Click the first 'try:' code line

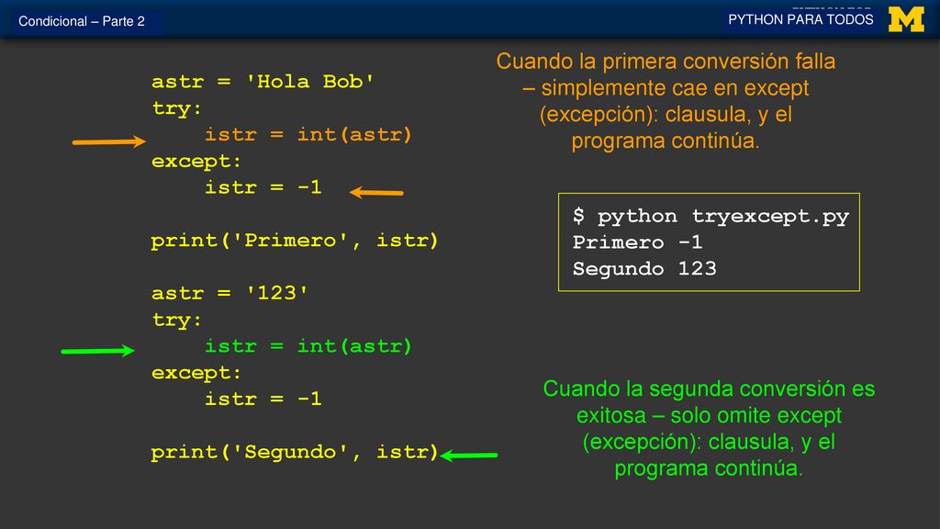pyautogui.click(x=176, y=108)
